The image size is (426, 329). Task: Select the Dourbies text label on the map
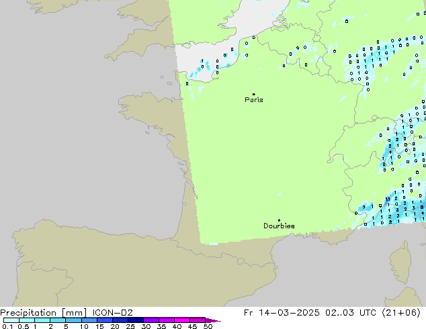279,226
